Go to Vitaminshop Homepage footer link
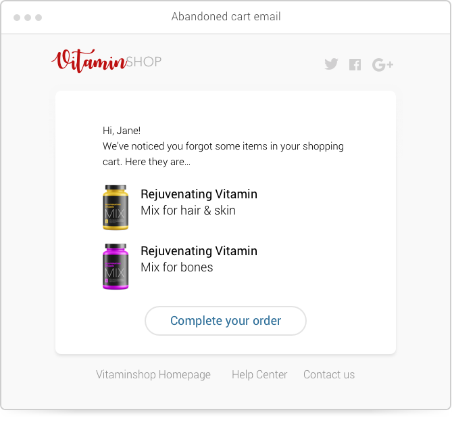Screen dimensions: 452x421 point(153,374)
